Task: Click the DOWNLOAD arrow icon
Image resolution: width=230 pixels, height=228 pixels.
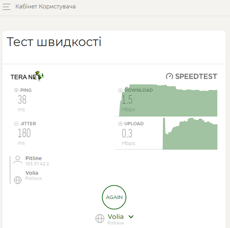Action: (x=121, y=90)
